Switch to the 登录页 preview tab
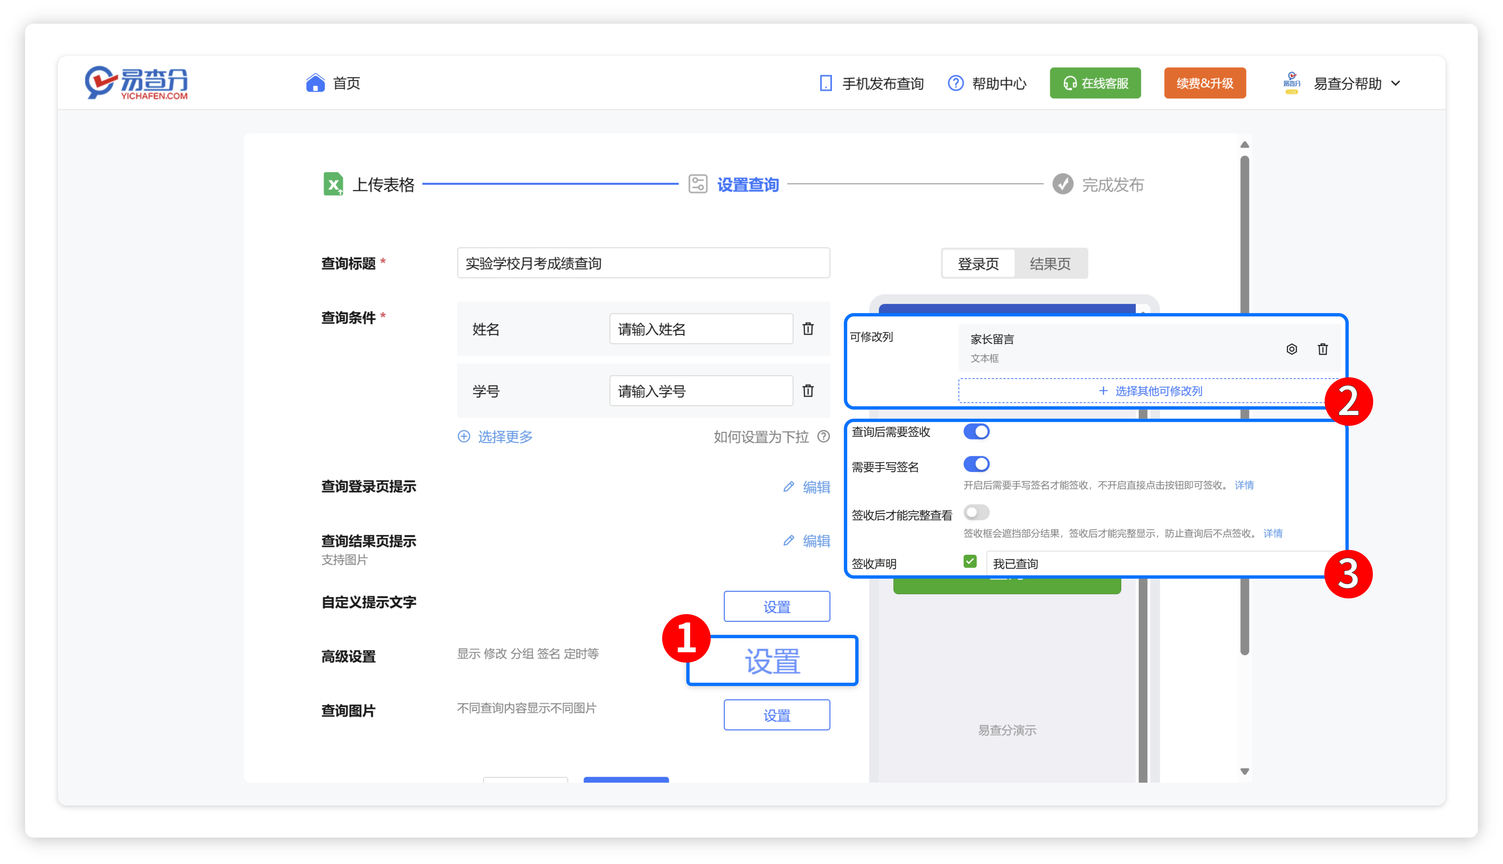This screenshot has width=1503, height=864. pos(978,264)
